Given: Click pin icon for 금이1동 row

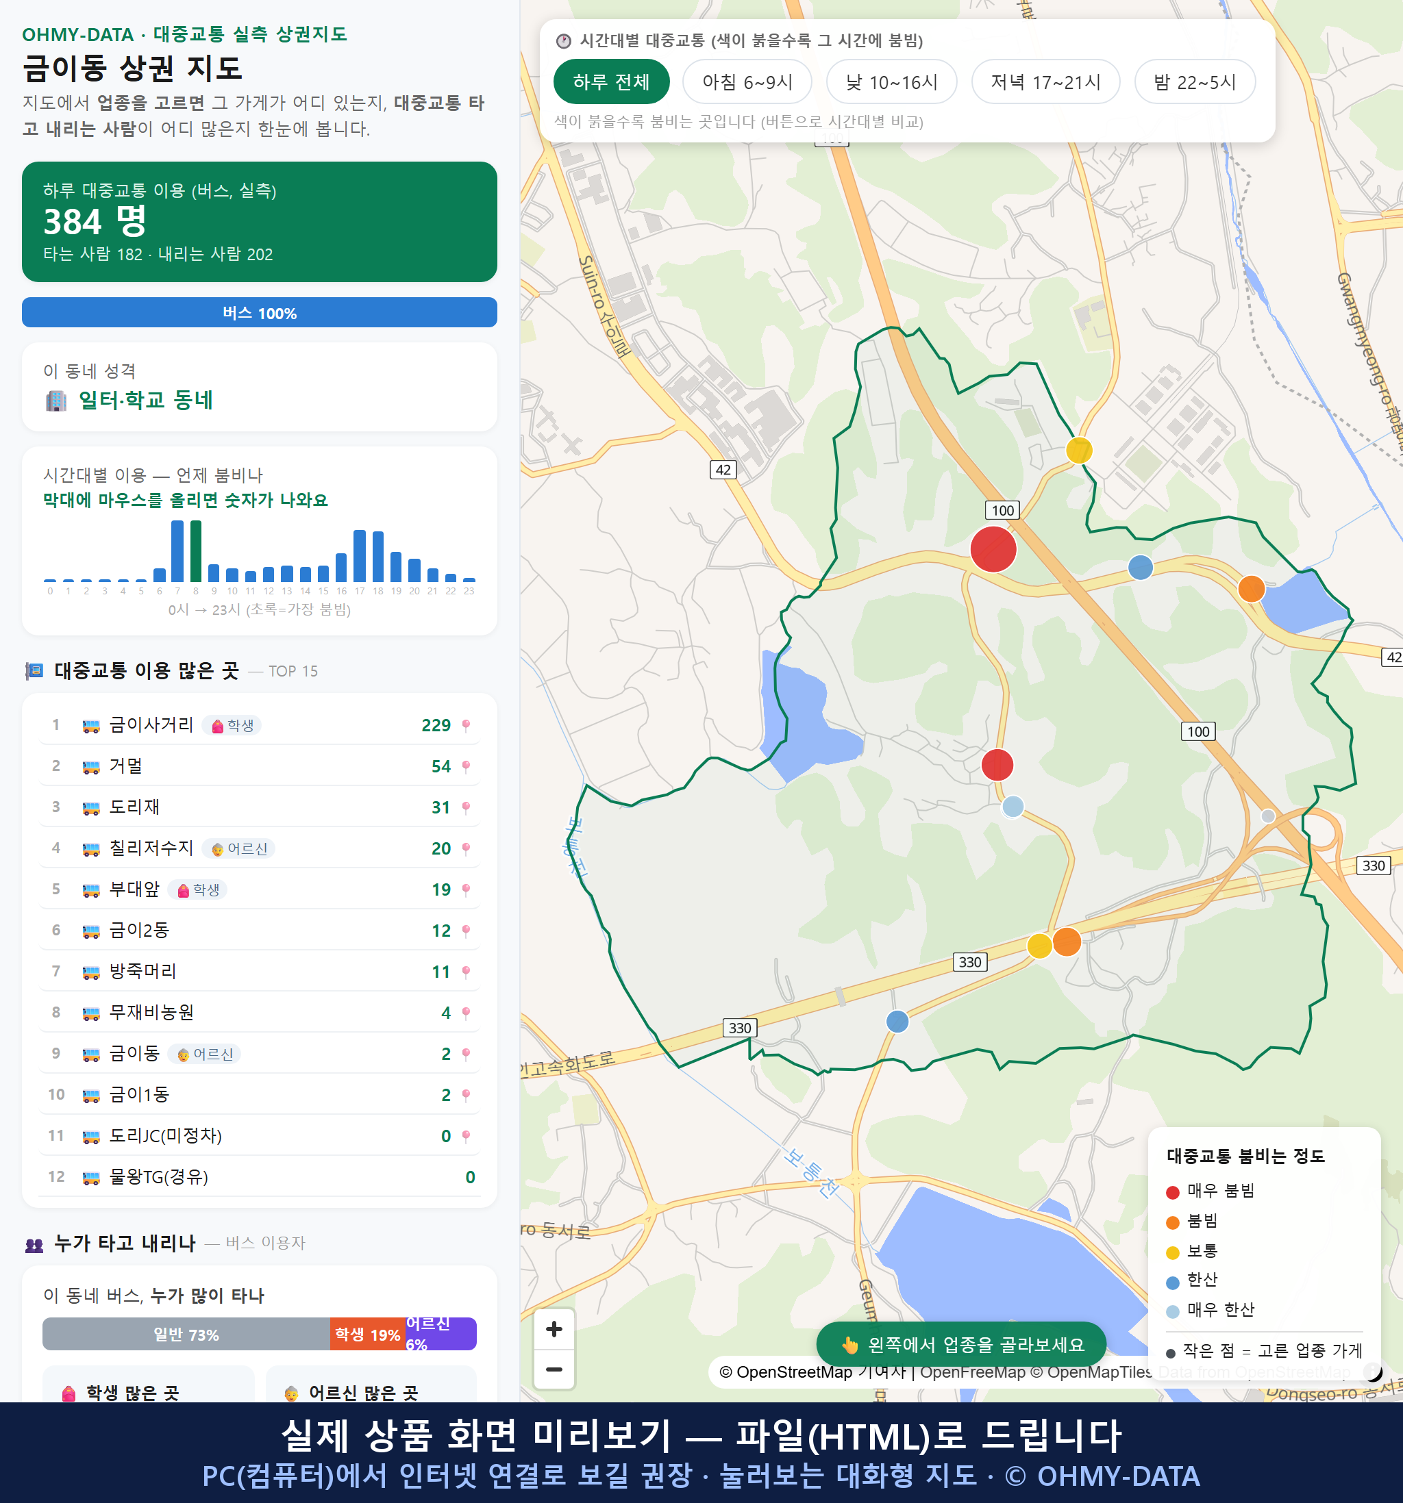Looking at the screenshot, I should tap(466, 1096).
